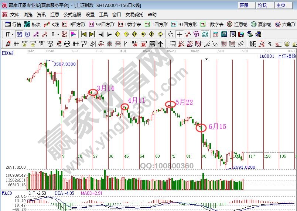The image size is (297, 211).
Task: Toggle the percent scale button
Action: (270, 44)
